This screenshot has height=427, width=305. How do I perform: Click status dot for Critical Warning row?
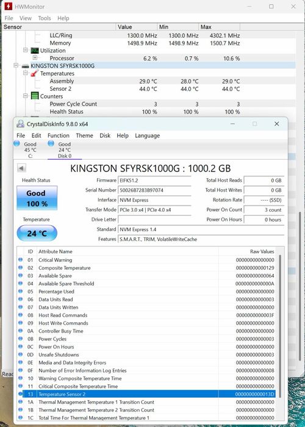click(20, 259)
